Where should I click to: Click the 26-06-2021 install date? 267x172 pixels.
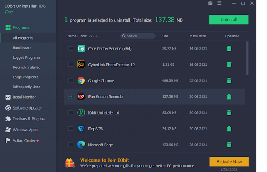[198, 145]
